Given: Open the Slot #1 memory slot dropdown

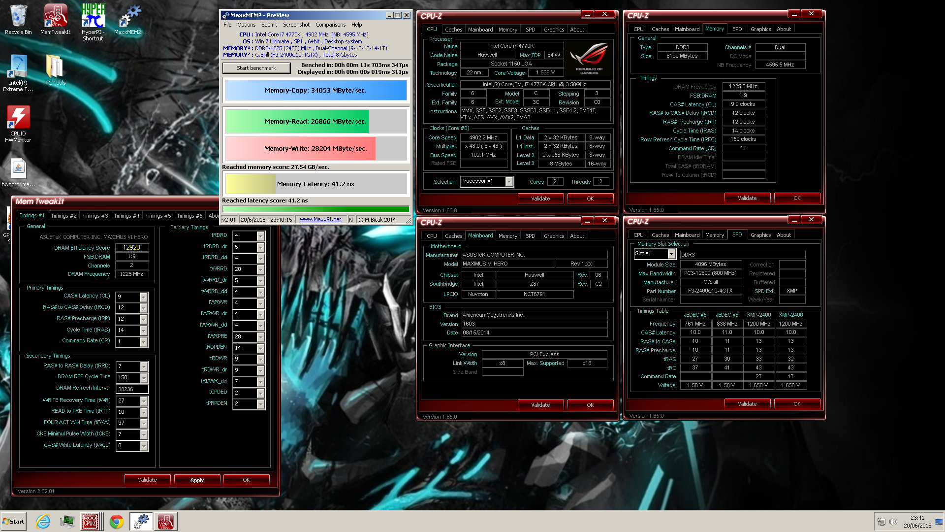Looking at the screenshot, I should coord(671,254).
